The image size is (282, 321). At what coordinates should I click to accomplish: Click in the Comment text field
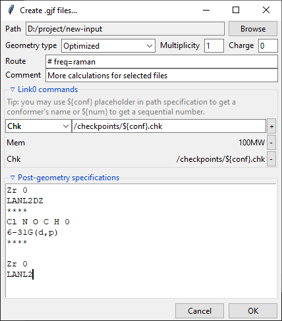coord(161,76)
